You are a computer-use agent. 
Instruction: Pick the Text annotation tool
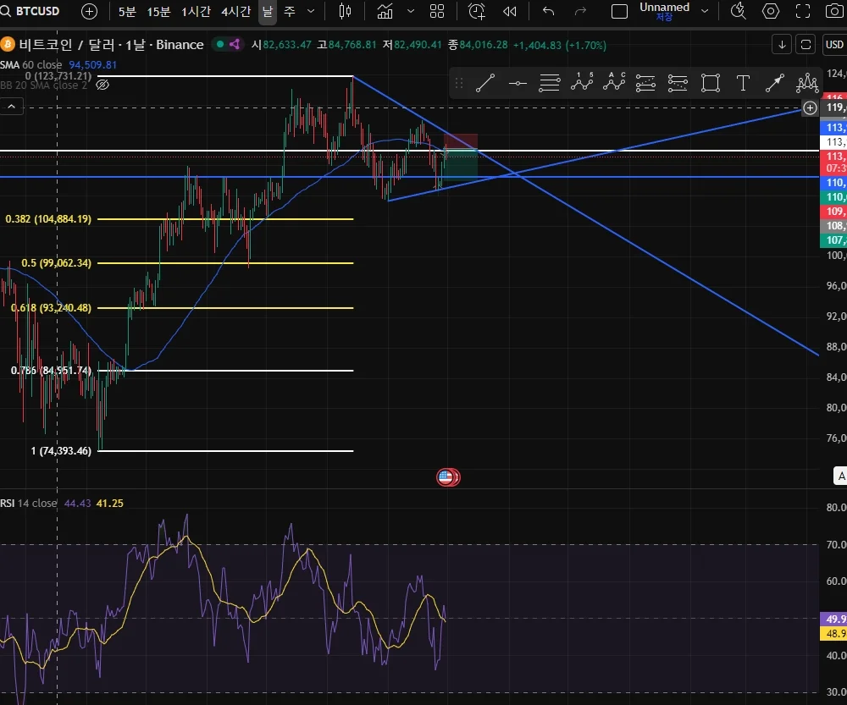[743, 83]
